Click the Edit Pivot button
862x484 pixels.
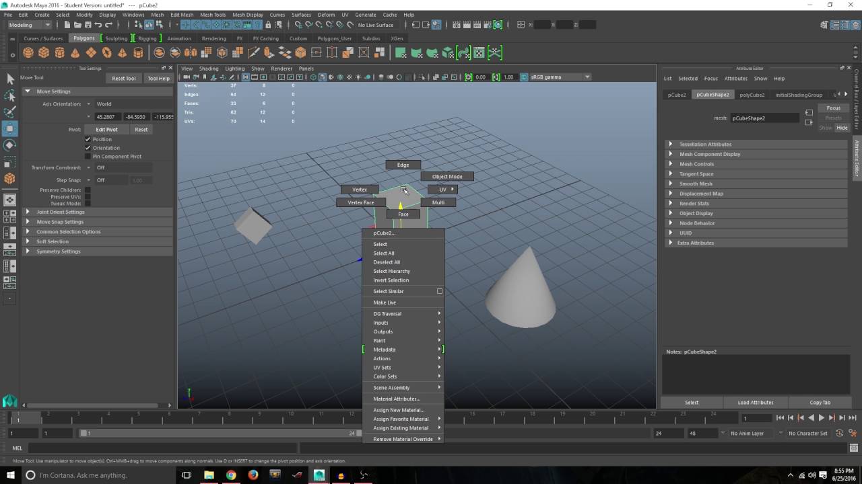(106, 129)
